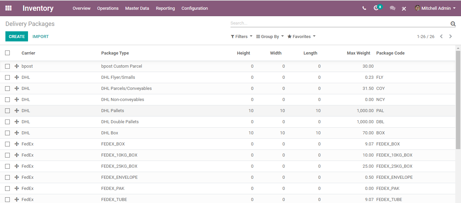Sort by Width column header
461x203 pixels.
coord(276,53)
